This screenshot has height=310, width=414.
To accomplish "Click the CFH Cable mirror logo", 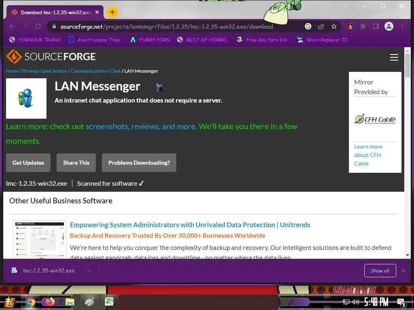I will 375,119.
